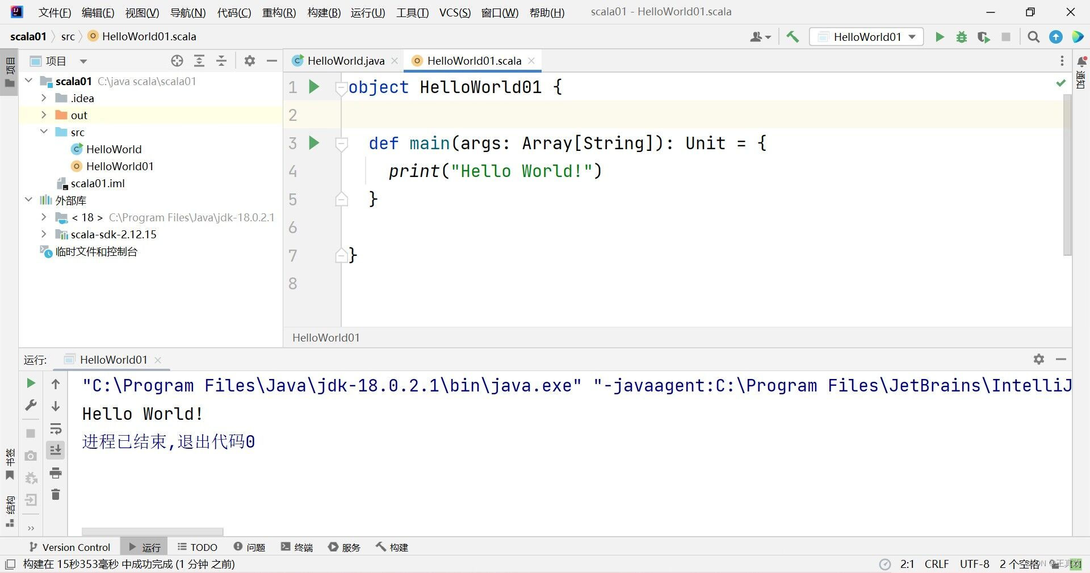The width and height of the screenshot is (1090, 573).
Task: Start debugging with the bug icon
Action: (x=962, y=37)
